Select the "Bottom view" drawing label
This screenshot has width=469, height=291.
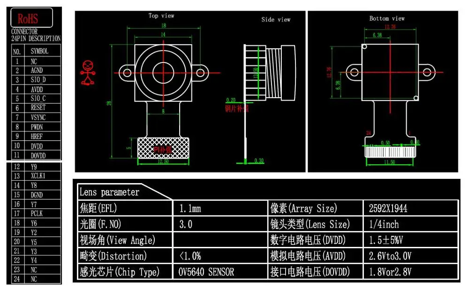coord(387,19)
